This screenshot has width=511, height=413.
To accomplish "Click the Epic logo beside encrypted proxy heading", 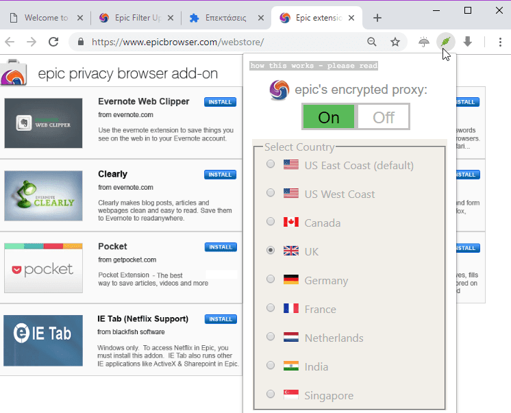I will click(279, 90).
